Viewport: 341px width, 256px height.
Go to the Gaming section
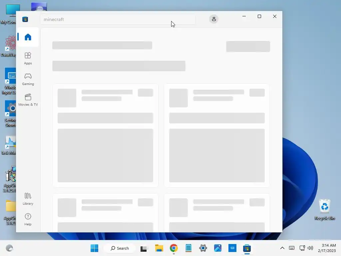28,79
